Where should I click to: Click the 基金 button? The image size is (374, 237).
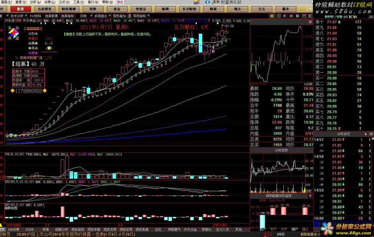pos(117,9)
